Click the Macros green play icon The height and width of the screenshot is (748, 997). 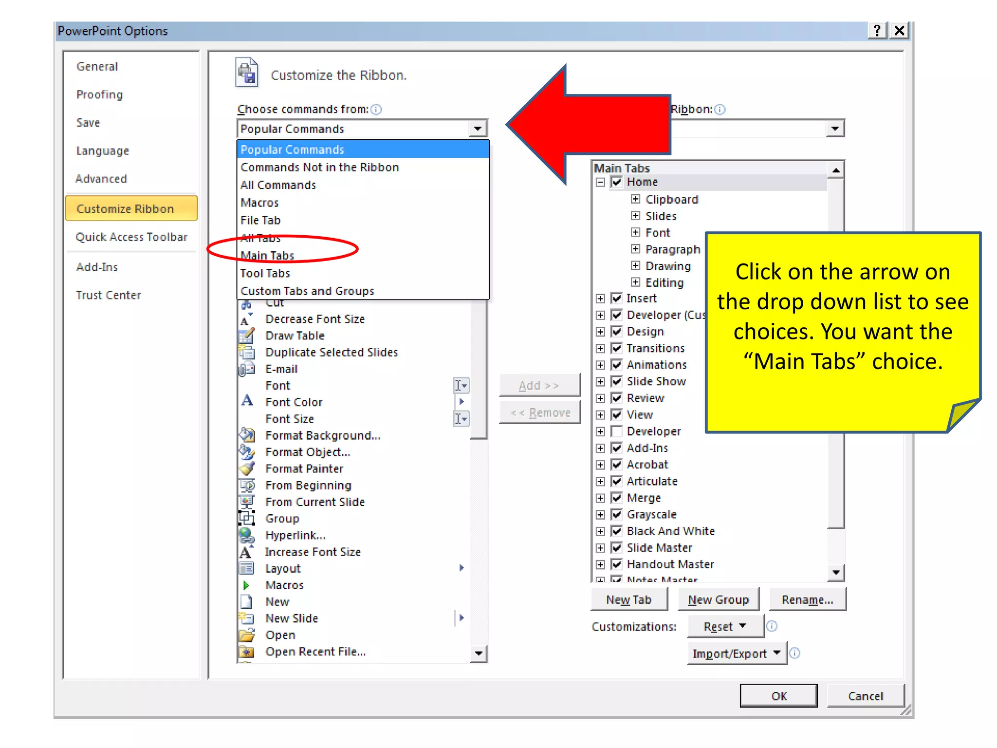point(246,585)
